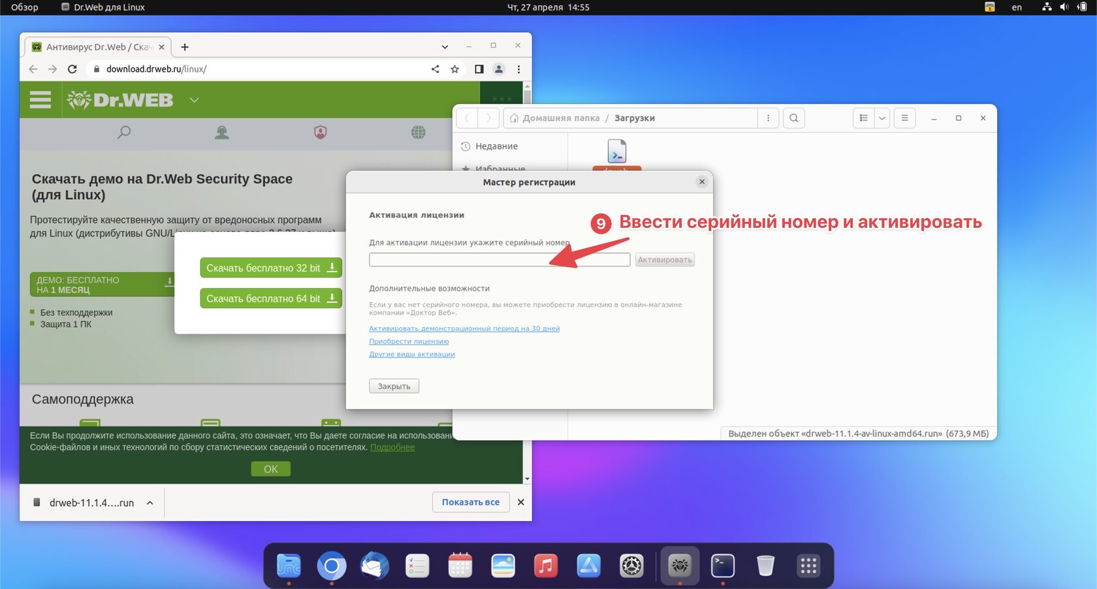
Task: Toggle the browser side panel icon
Action: (x=479, y=69)
